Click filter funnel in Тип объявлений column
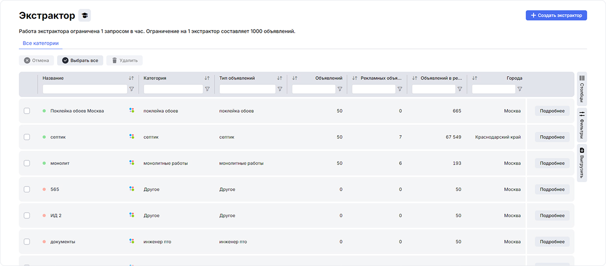 coord(280,89)
